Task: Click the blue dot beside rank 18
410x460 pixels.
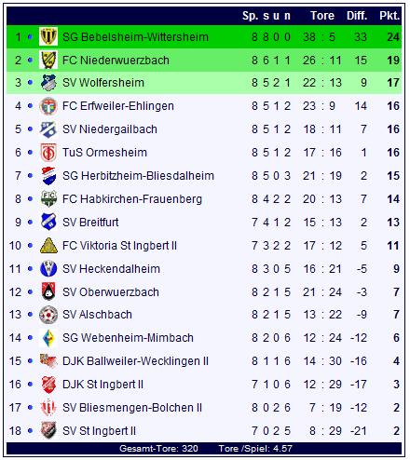Action: tap(30, 431)
